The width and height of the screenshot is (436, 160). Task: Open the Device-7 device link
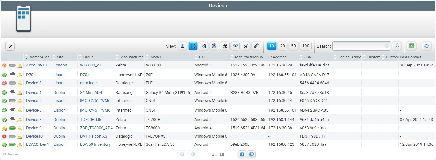[x=34, y=120]
